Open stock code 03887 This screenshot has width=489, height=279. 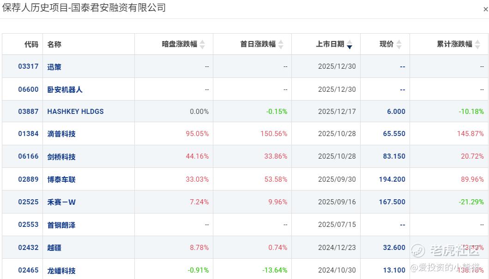point(28,112)
